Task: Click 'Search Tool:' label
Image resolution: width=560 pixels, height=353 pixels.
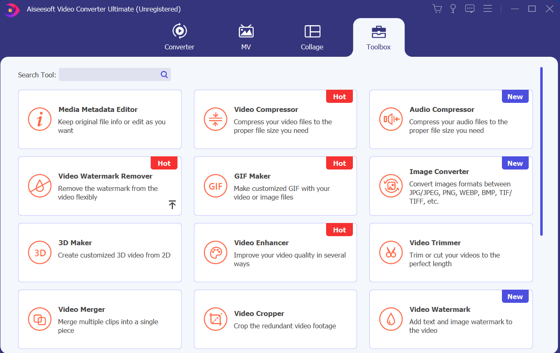Action: 37,75
